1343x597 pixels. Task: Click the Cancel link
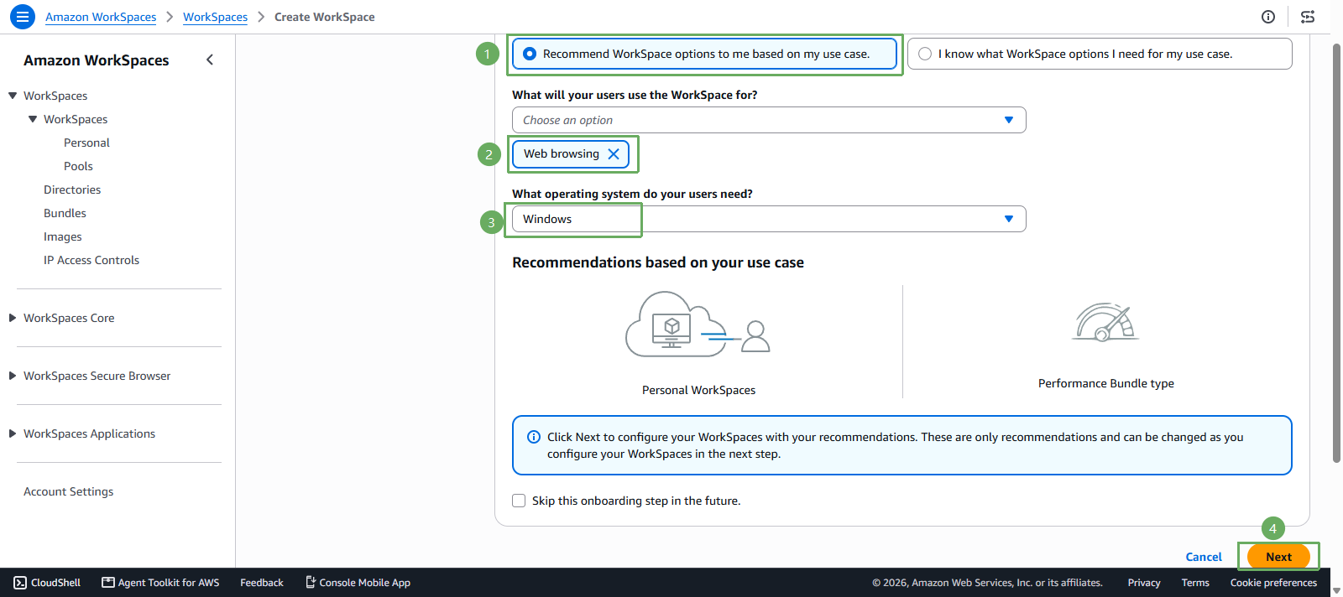(x=1204, y=557)
